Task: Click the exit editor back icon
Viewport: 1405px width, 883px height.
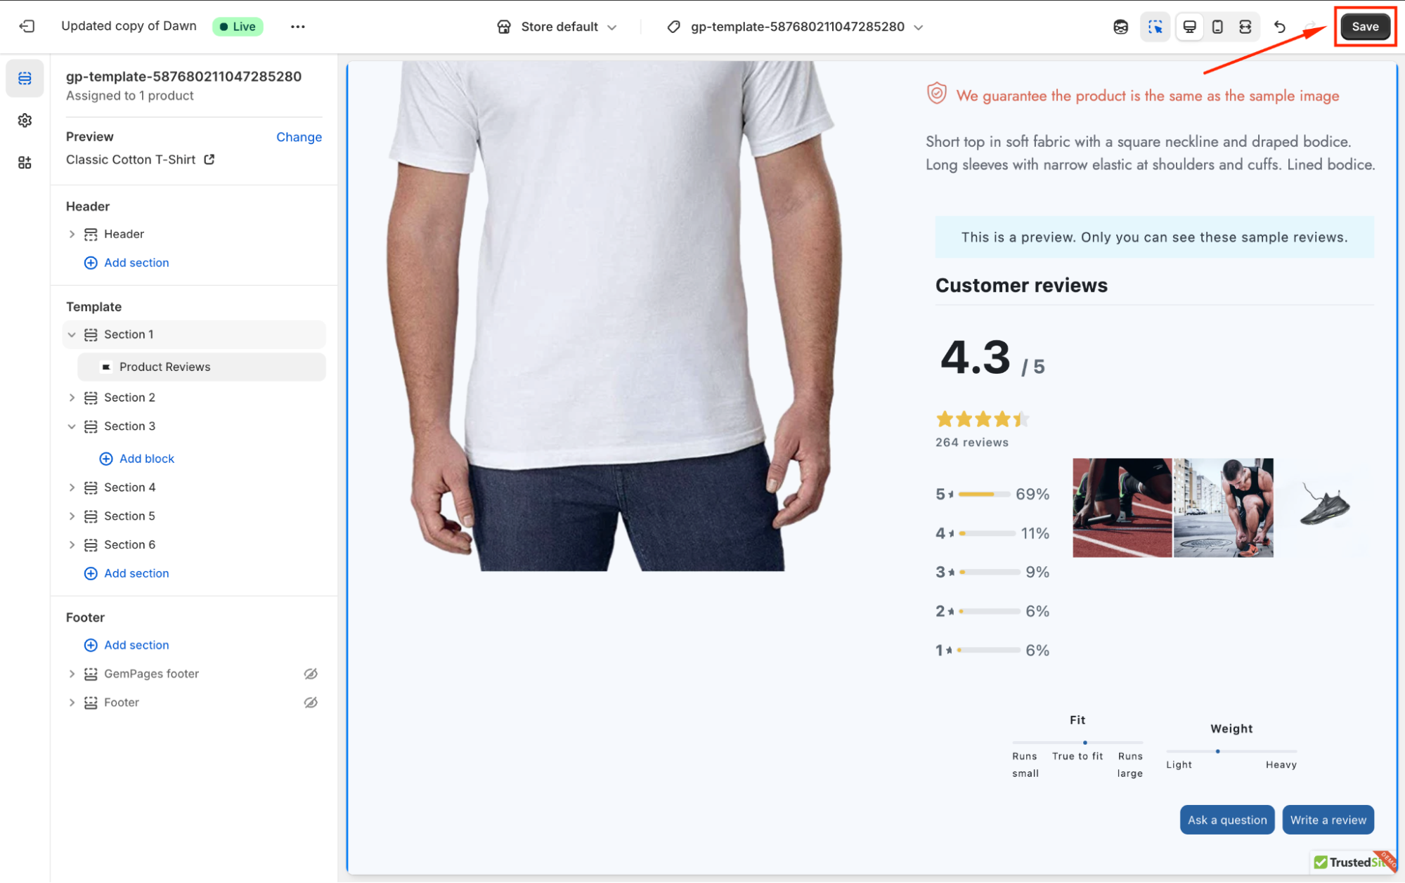Action: pos(27,27)
